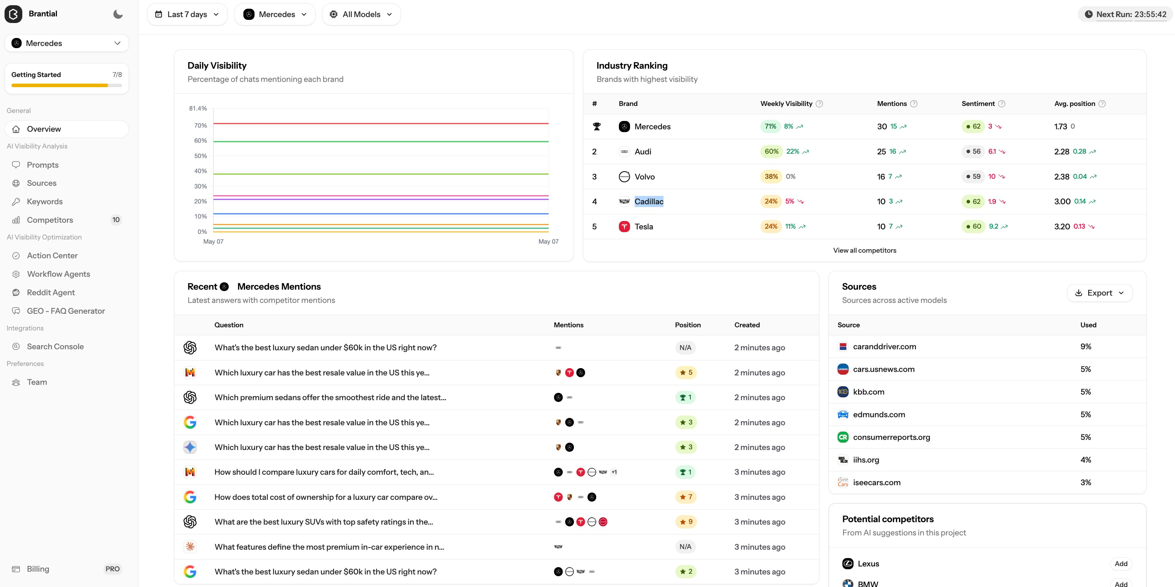This screenshot has width=1175, height=587.
Task: Open the Export dropdown in Sources
Action: (1099, 293)
